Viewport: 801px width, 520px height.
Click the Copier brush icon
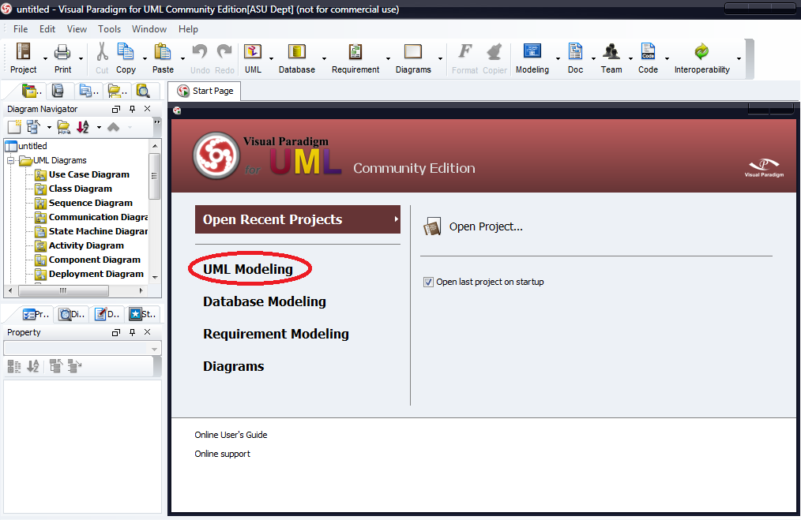coord(495,52)
